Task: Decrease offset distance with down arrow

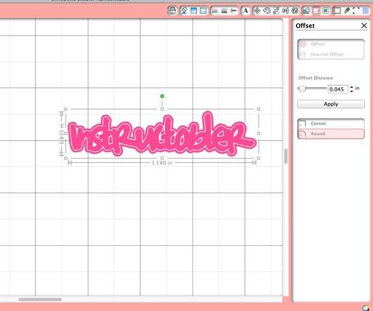Action: click(x=351, y=91)
